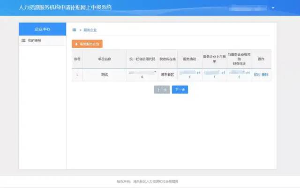The image size is (300, 188).
Task: Click the system title in the header
Action: pos(65,8)
